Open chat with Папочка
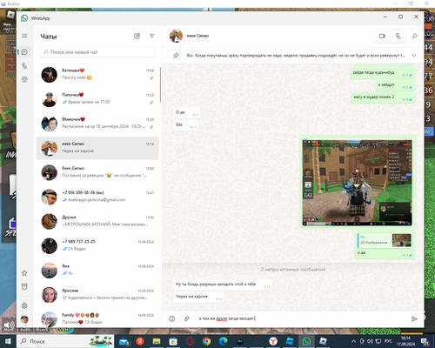 point(97,99)
